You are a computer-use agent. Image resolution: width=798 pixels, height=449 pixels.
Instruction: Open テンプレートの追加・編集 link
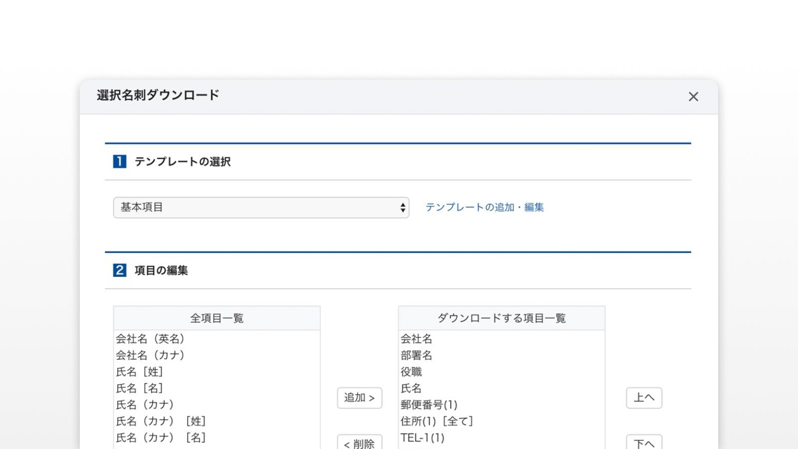(484, 207)
